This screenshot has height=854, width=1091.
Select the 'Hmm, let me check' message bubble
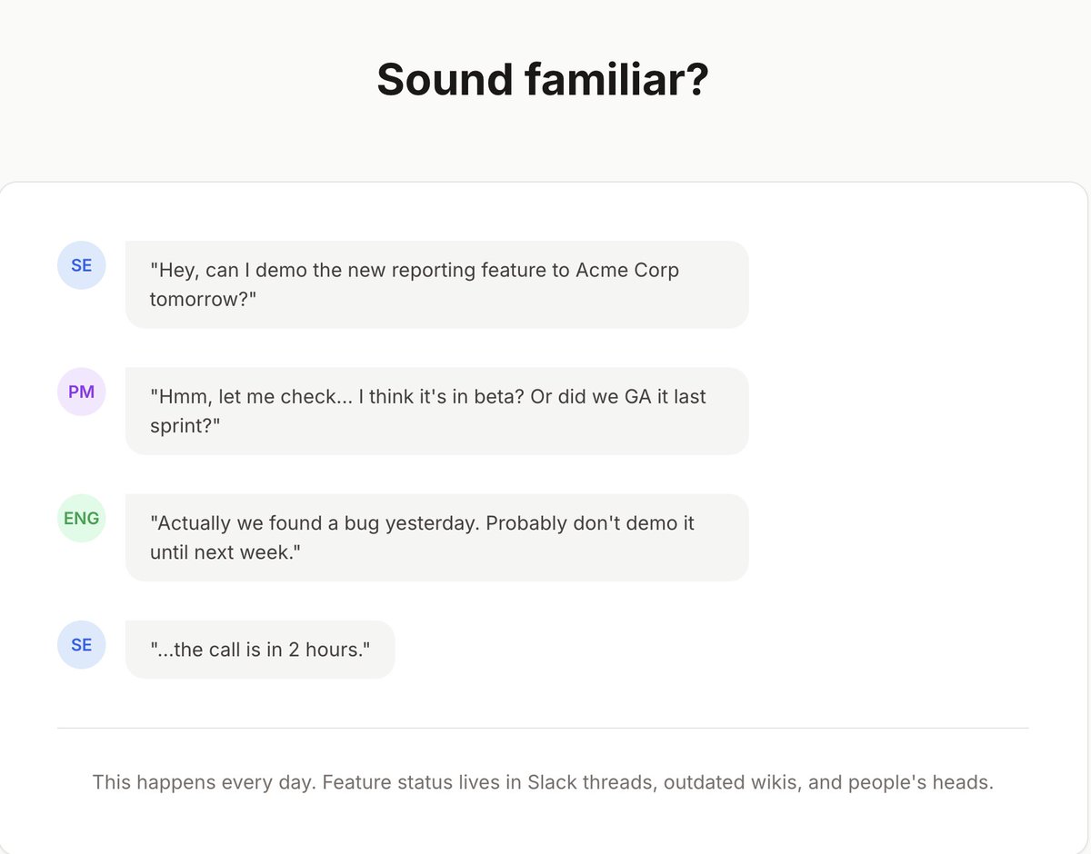click(x=436, y=411)
